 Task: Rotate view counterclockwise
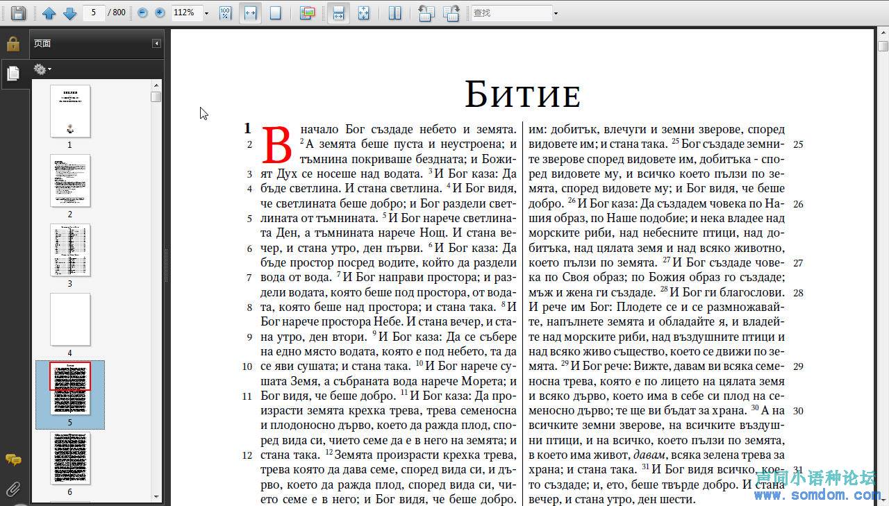coord(426,12)
